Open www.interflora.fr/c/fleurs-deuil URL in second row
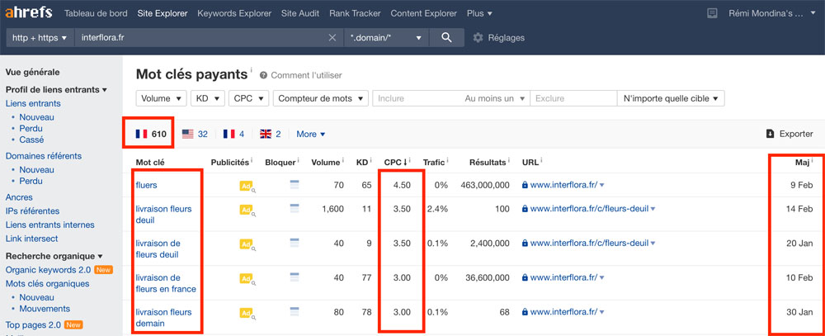 (x=589, y=209)
